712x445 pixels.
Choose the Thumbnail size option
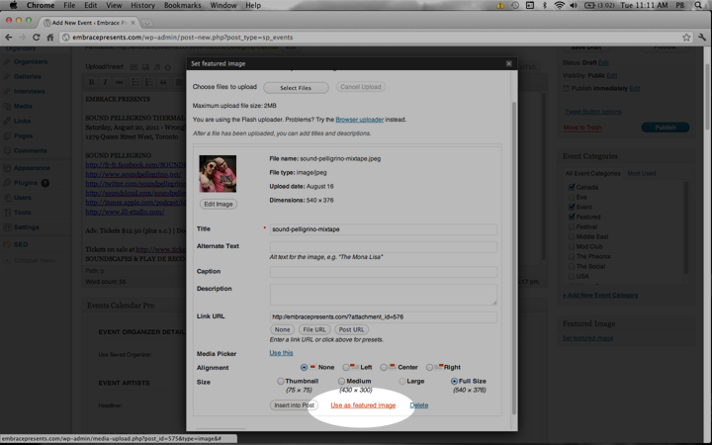[x=281, y=381]
